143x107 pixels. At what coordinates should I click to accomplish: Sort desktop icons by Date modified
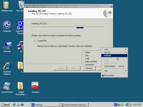[x=91, y=62]
